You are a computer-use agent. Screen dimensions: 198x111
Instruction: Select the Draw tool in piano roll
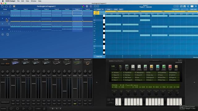click(x=96, y=13)
